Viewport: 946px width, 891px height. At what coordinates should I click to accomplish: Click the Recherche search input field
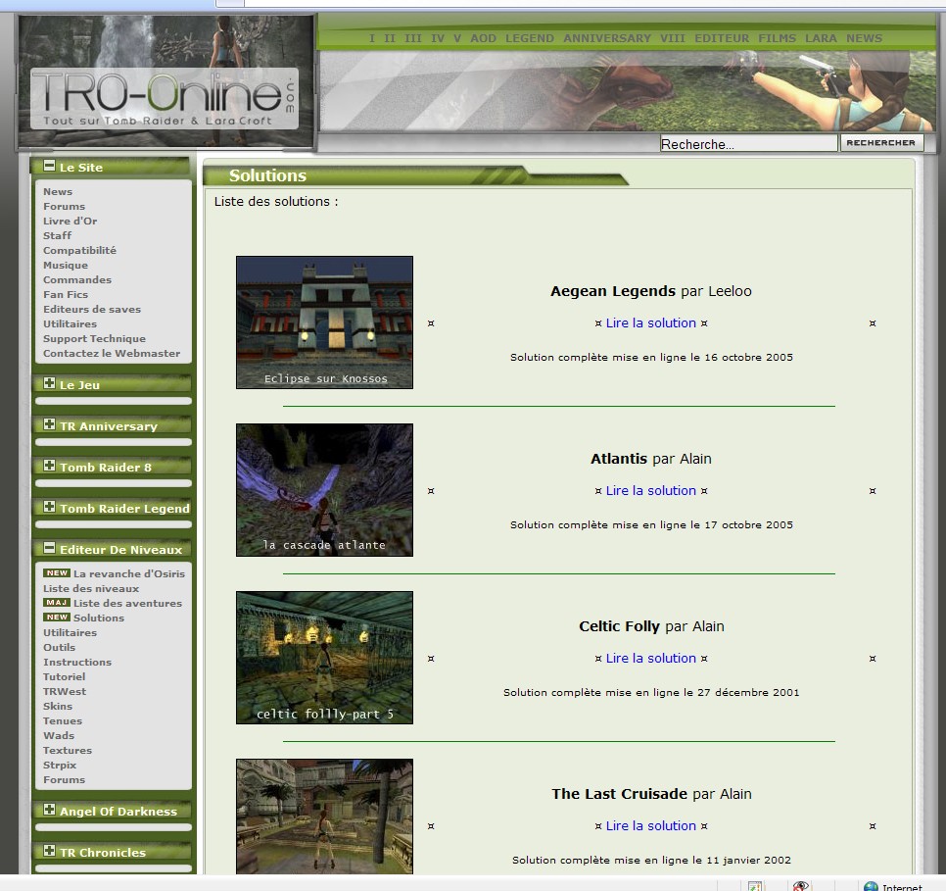click(x=749, y=143)
